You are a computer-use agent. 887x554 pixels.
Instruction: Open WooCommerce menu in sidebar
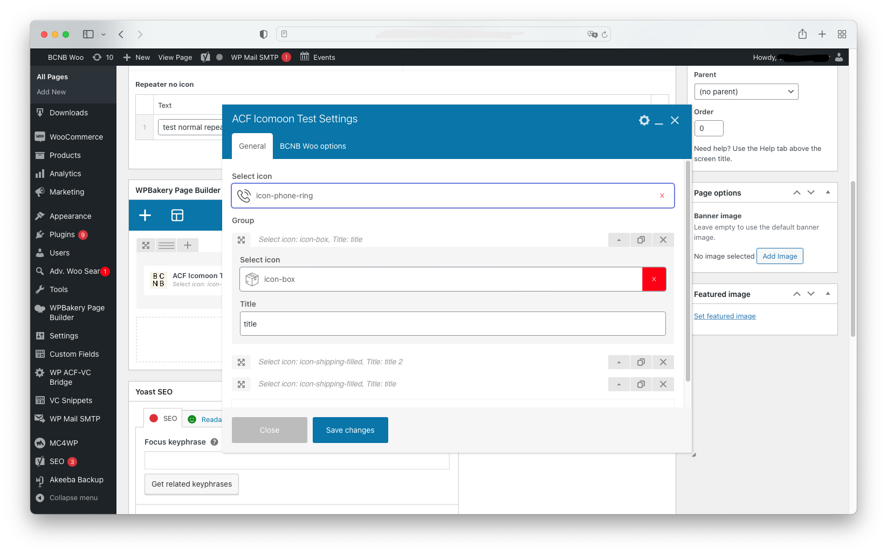click(x=73, y=137)
